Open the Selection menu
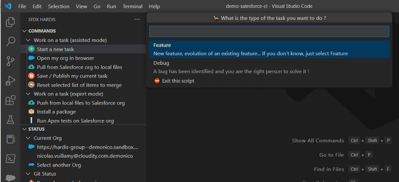The width and height of the screenshot is (399, 182). [x=59, y=6]
